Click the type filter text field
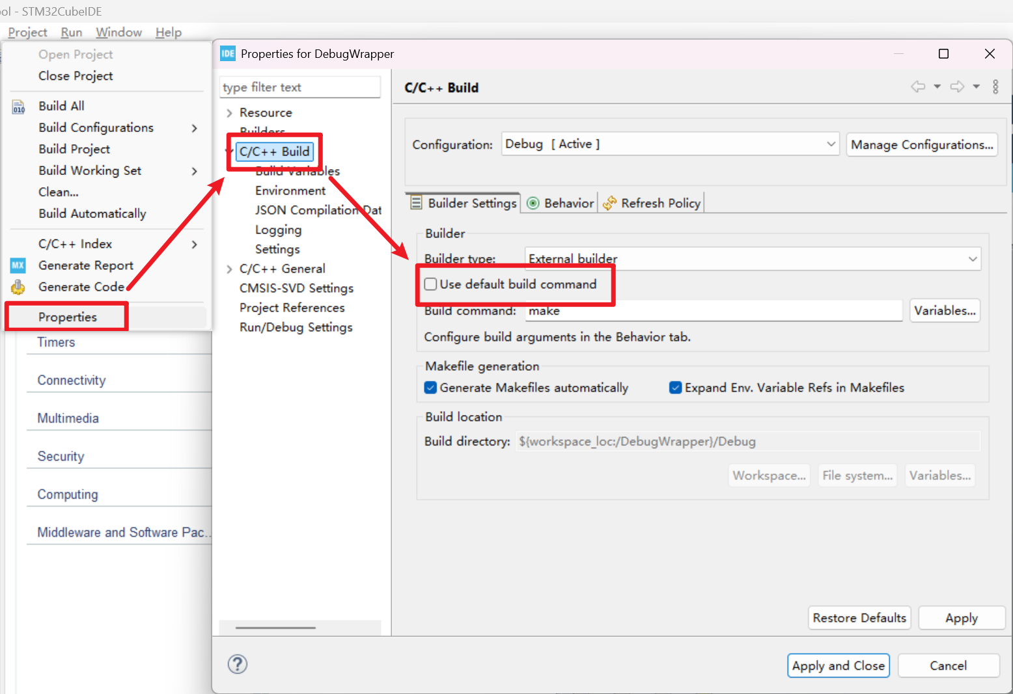The image size is (1013, 694). coord(300,87)
